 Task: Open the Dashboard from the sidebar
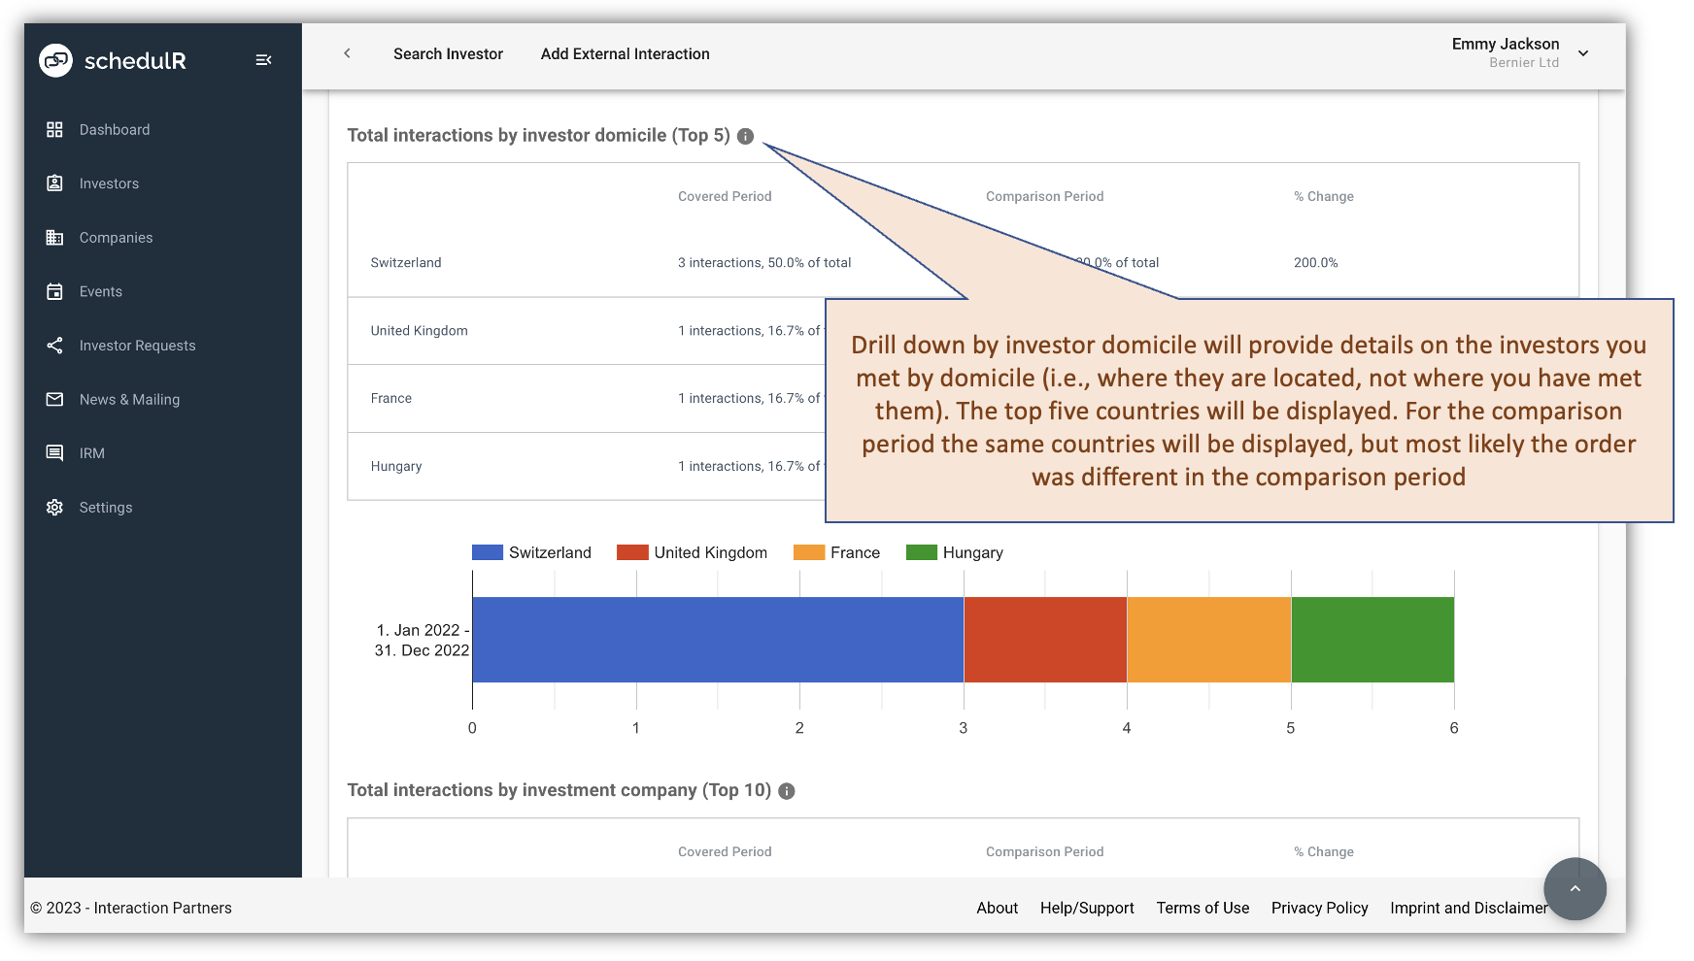pyautogui.click(x=114, y=129)
